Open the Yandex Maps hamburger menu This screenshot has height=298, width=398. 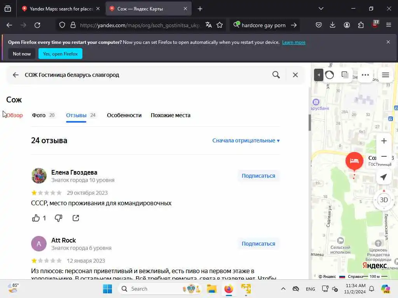[386, 75]
